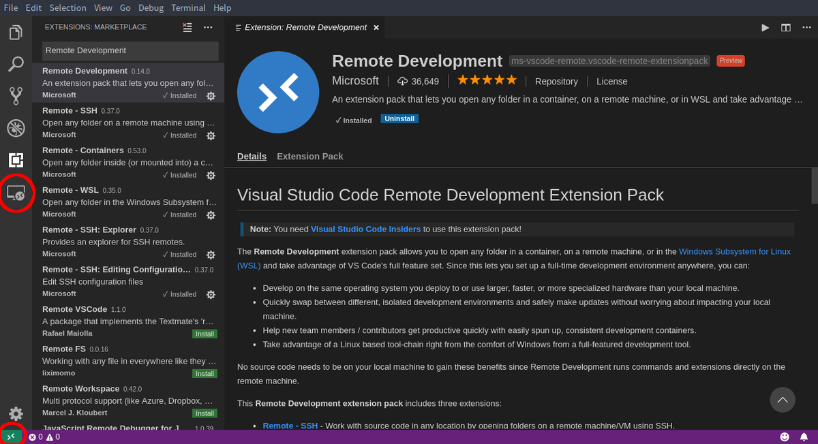Select Remote - WSL in the extensions list
818x444 pixels.
128,202
